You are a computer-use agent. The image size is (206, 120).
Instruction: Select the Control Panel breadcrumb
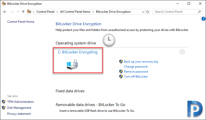45,12
